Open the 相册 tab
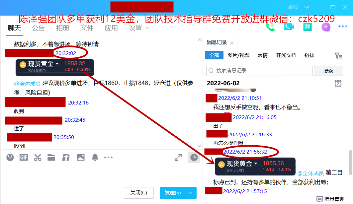 62,28
